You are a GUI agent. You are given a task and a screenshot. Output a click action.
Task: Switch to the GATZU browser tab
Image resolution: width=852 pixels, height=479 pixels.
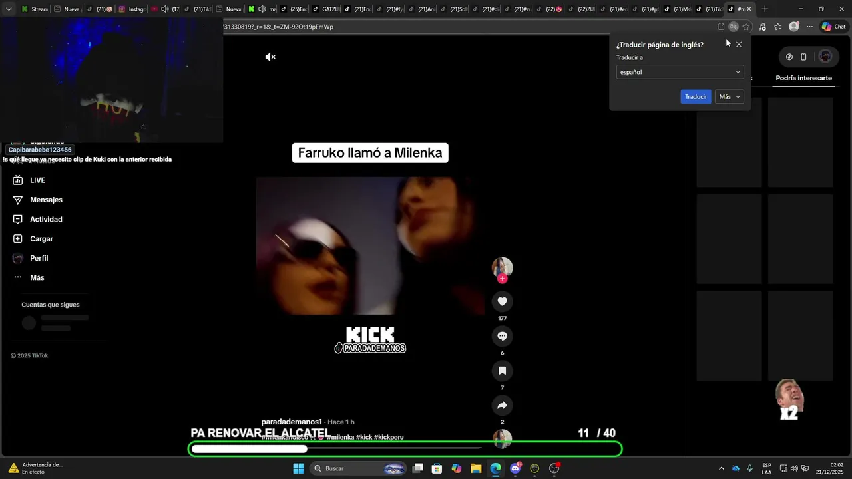tap(325, 9)
